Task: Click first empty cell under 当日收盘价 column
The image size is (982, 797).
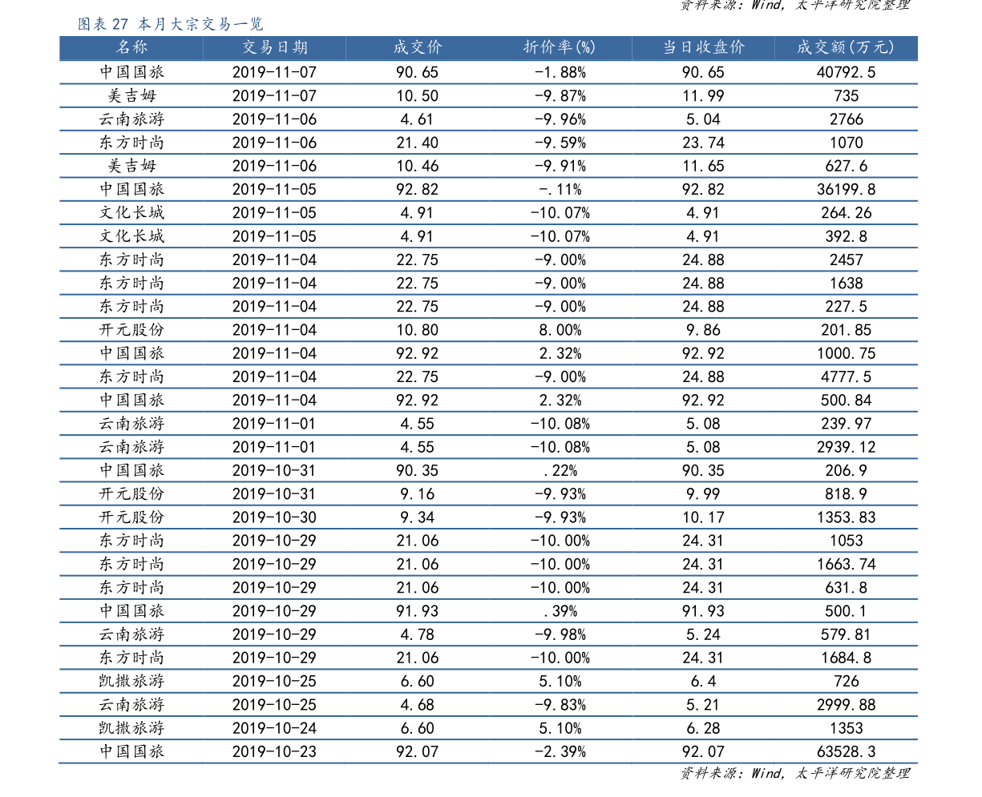Action: (x=704, y=72)
